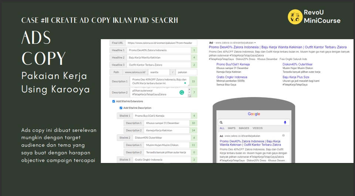Click the www.zalora.co.id/ path prefix

pyautogui.click(x=135, y=72)
